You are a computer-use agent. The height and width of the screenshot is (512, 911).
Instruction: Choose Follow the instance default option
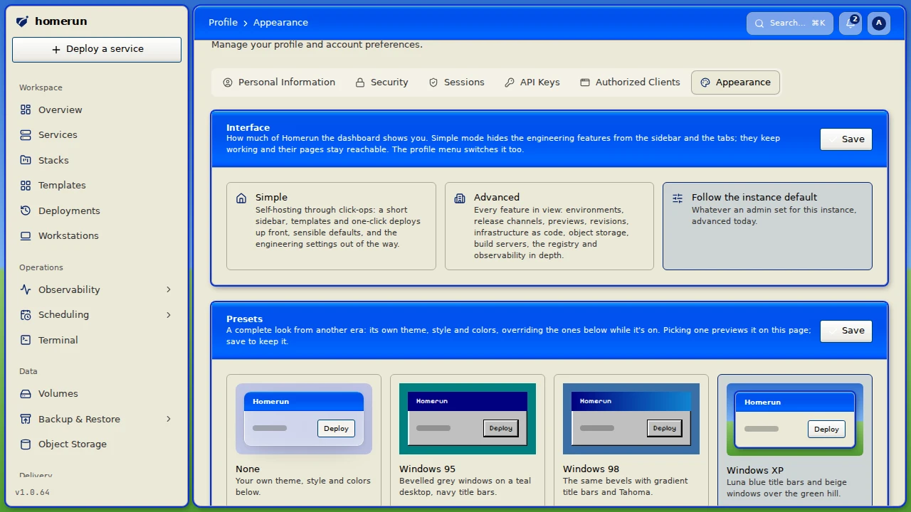[x=767, y=226]
